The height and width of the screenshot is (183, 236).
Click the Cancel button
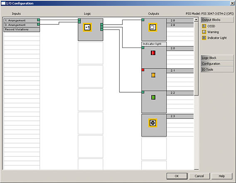click(199, 176)
